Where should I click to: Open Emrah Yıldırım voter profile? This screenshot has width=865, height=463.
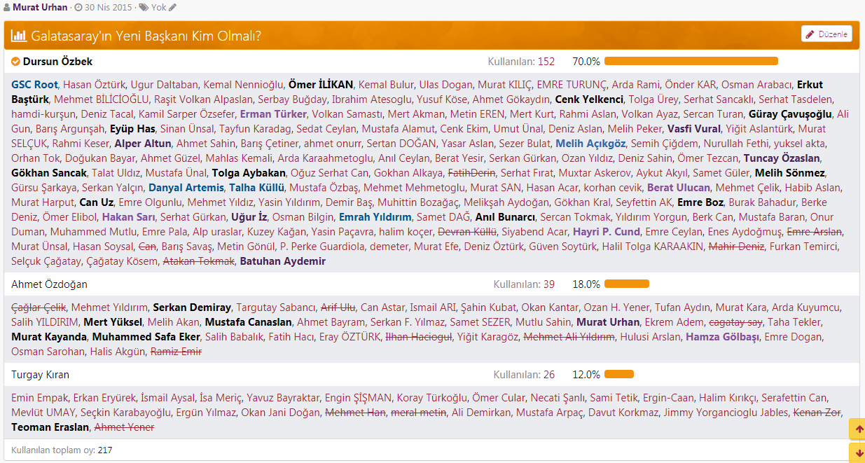pos(375,217)
